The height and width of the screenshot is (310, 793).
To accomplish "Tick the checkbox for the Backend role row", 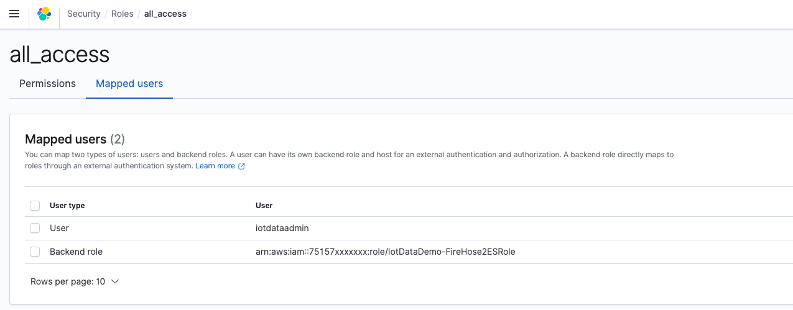I will coord(35,252).
